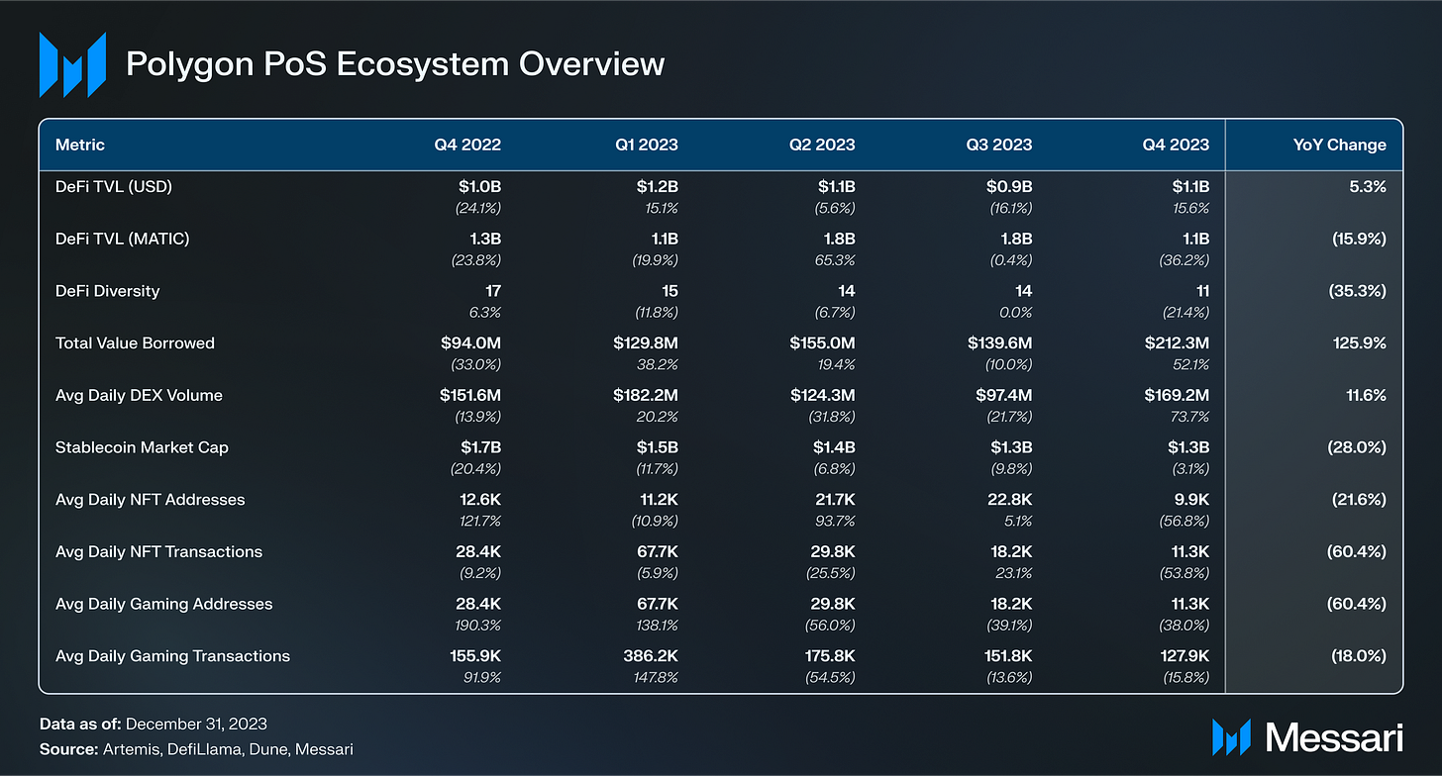The height and width of the screenshot is (776, 1442).
Task: Click the '21.7K' NFT Addresses cell
Action: click(x=835, y=500)
